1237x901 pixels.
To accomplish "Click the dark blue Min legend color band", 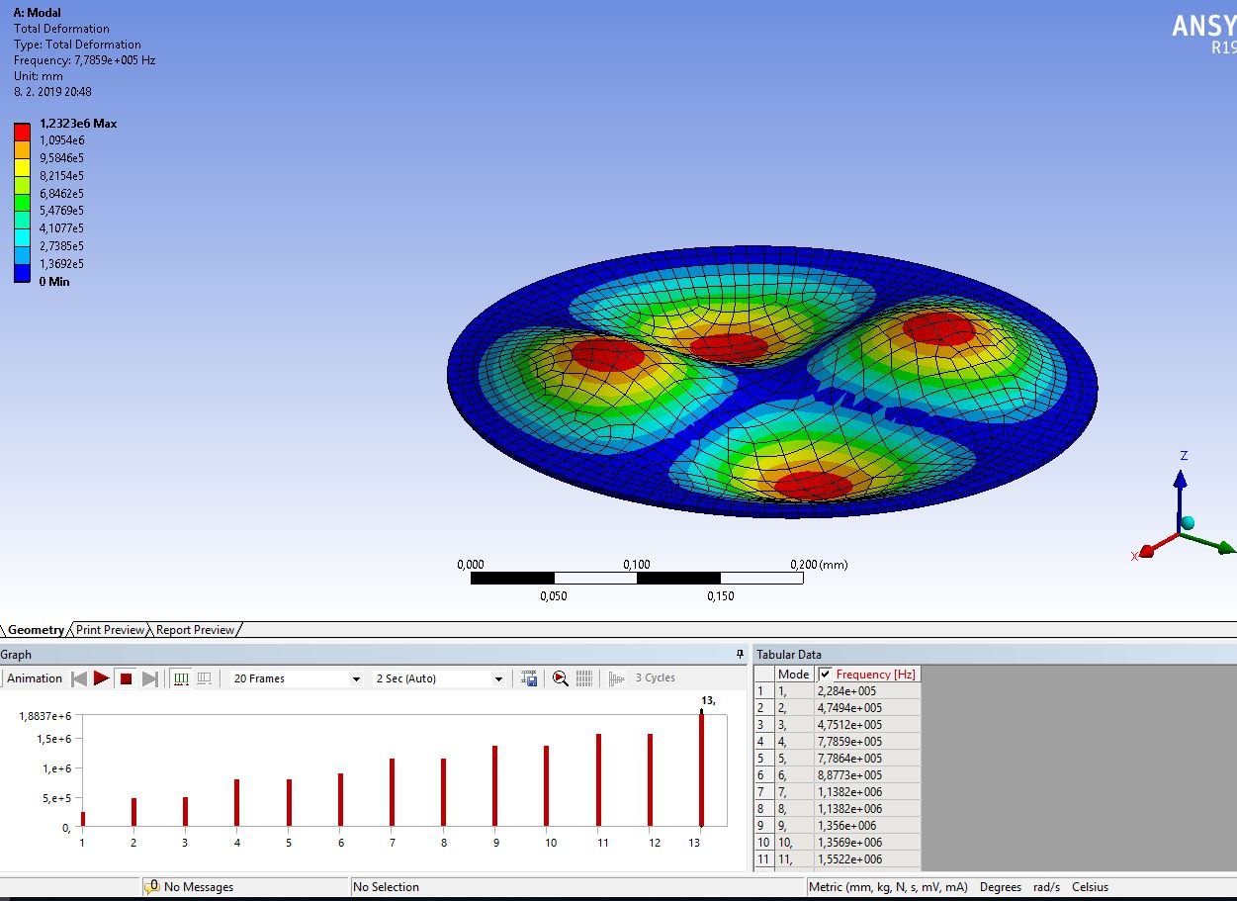I will (22, 273).
